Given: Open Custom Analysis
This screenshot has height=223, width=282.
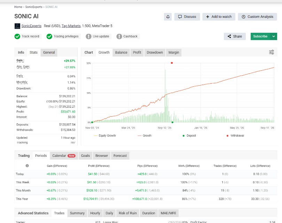Looking at the screenshot, I should pos(257,17).
